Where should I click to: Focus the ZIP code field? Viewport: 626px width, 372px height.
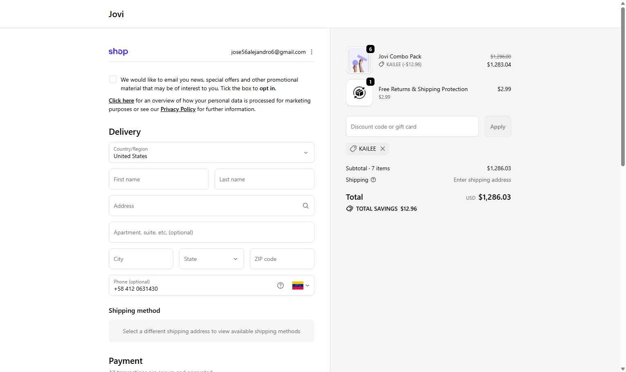click(x=282, y=259)
